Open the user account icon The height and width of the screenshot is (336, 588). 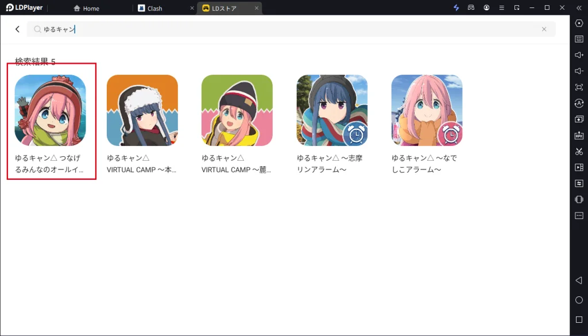point(486,7)
